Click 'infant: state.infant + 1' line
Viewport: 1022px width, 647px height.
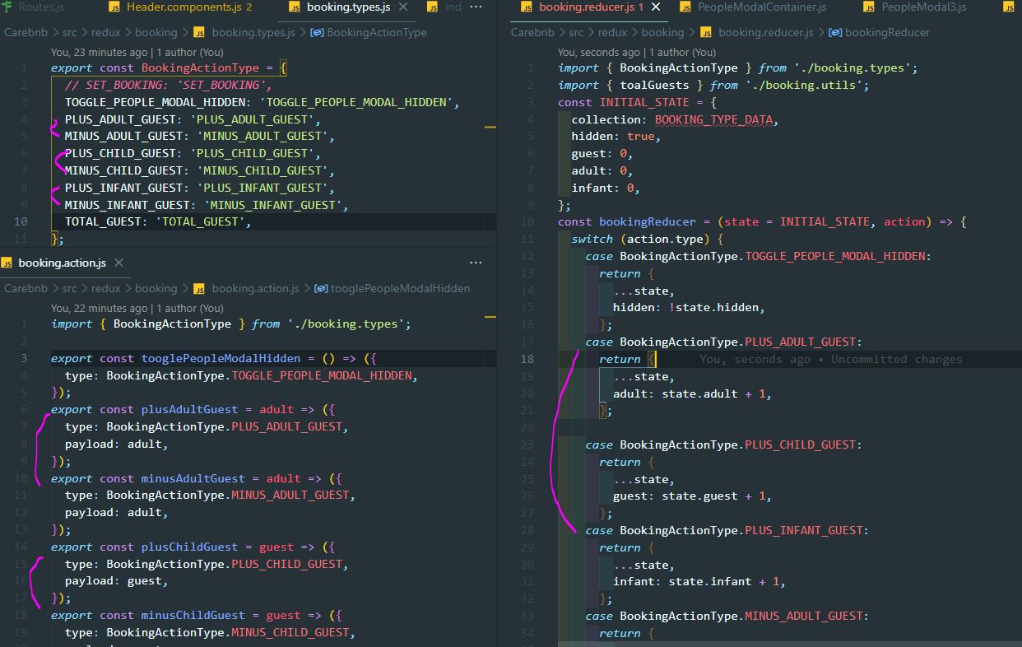coord(699,581)
